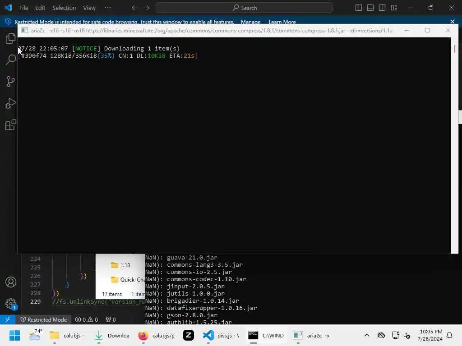Switch to the Downloads taskbar item
Viewport: 462px width, 346px height.
(112, 335)
